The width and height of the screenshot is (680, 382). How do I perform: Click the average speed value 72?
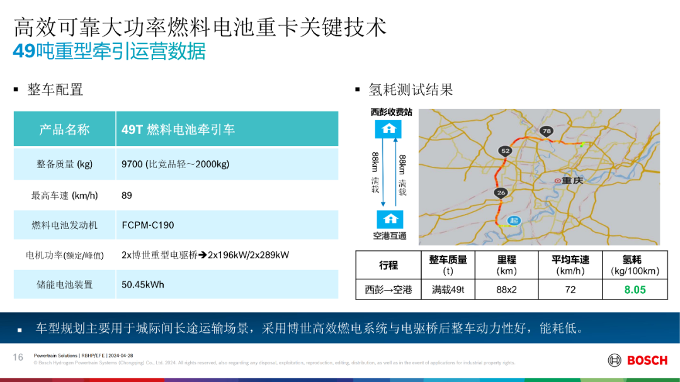570,289
